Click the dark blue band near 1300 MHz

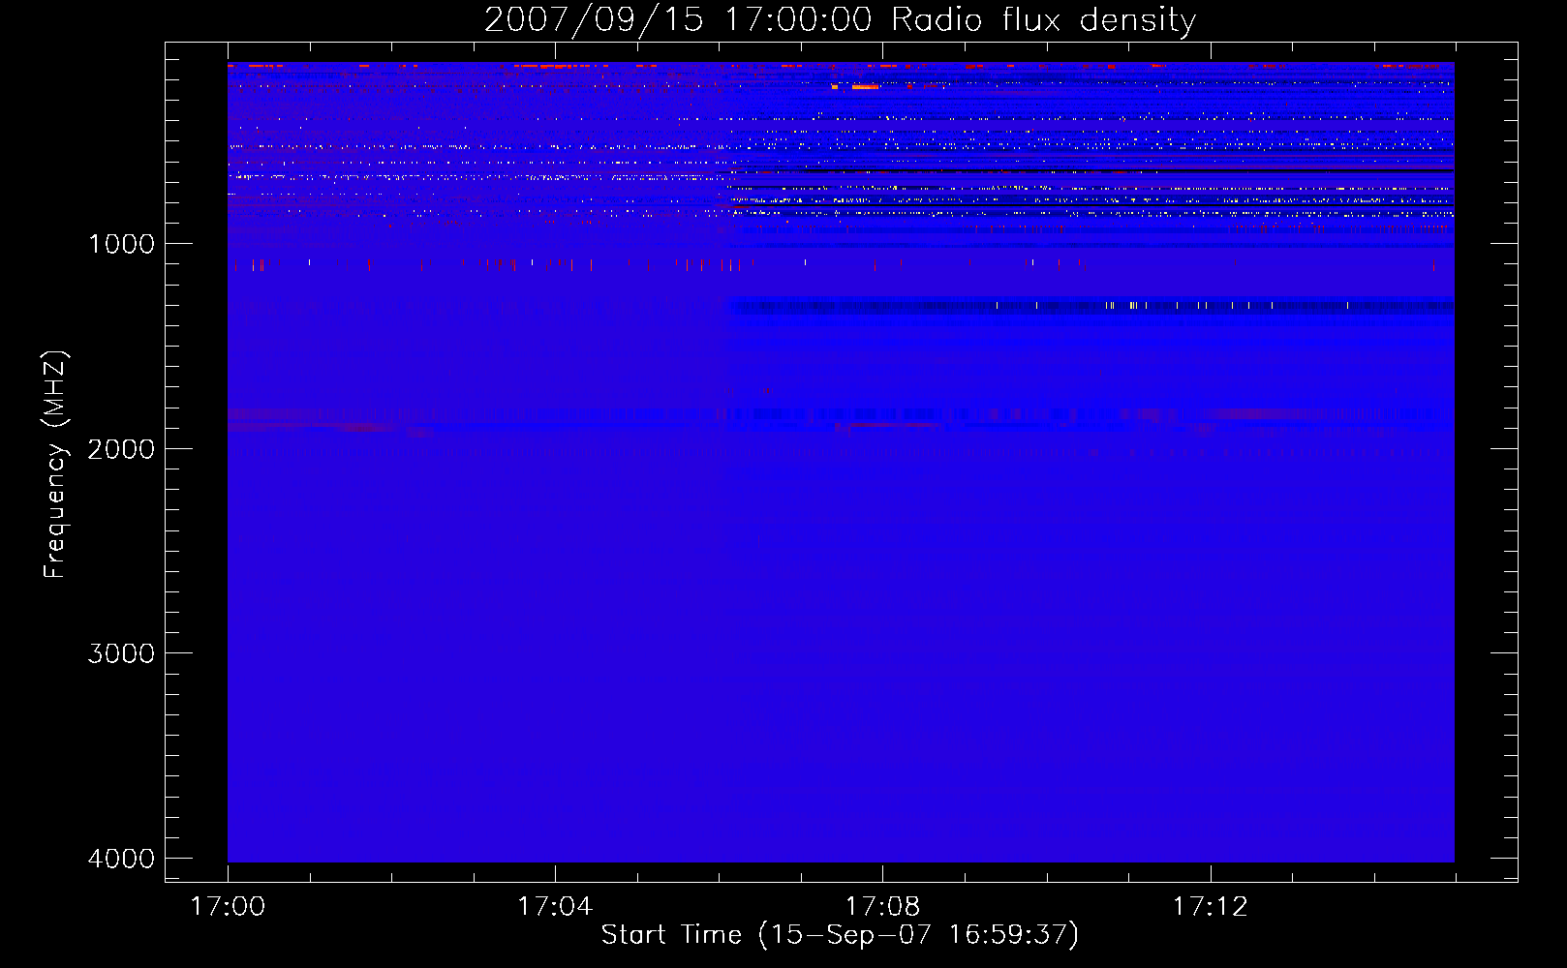tap(1092, 306)
